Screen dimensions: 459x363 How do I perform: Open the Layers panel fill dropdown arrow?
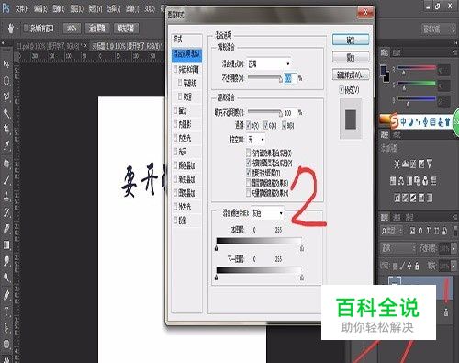(x=453, y=266)
